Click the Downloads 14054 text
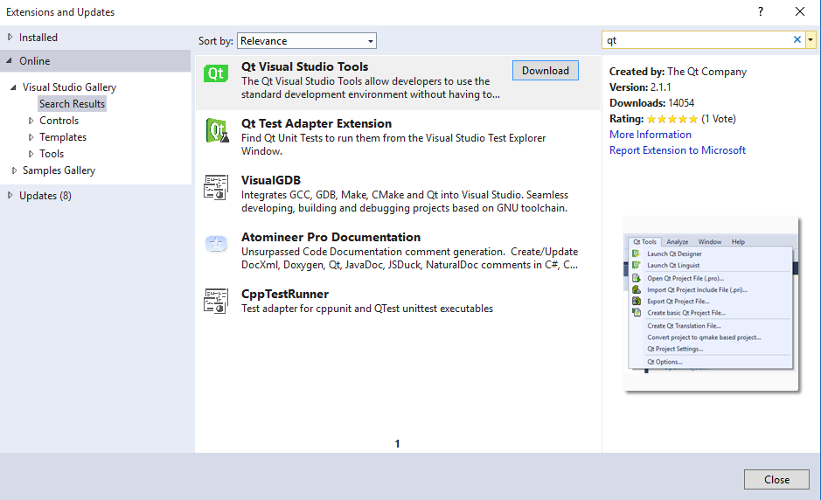The image size is (821, 500). [x=652, y=103]
